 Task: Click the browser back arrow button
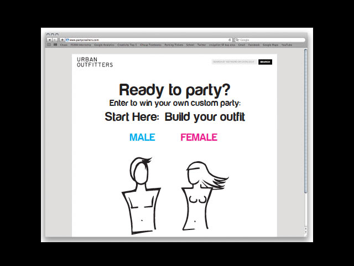point(49,40)
